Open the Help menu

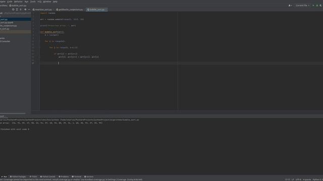click(x=55, y=2)
